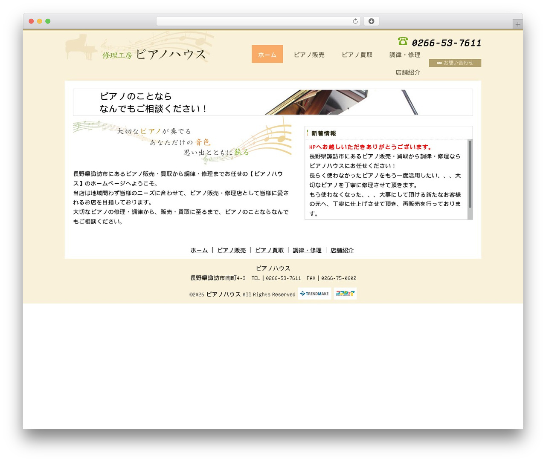Click the reload icon in the address bar
The height and width of the screenshot is (462, 546).
pos(355,21)
